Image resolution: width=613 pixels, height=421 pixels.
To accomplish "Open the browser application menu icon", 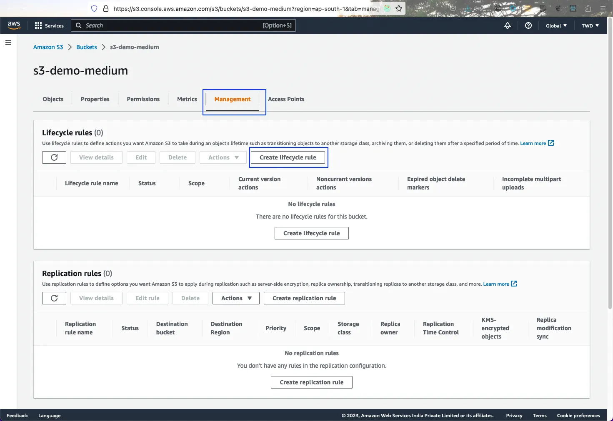I will pos(603,8).
